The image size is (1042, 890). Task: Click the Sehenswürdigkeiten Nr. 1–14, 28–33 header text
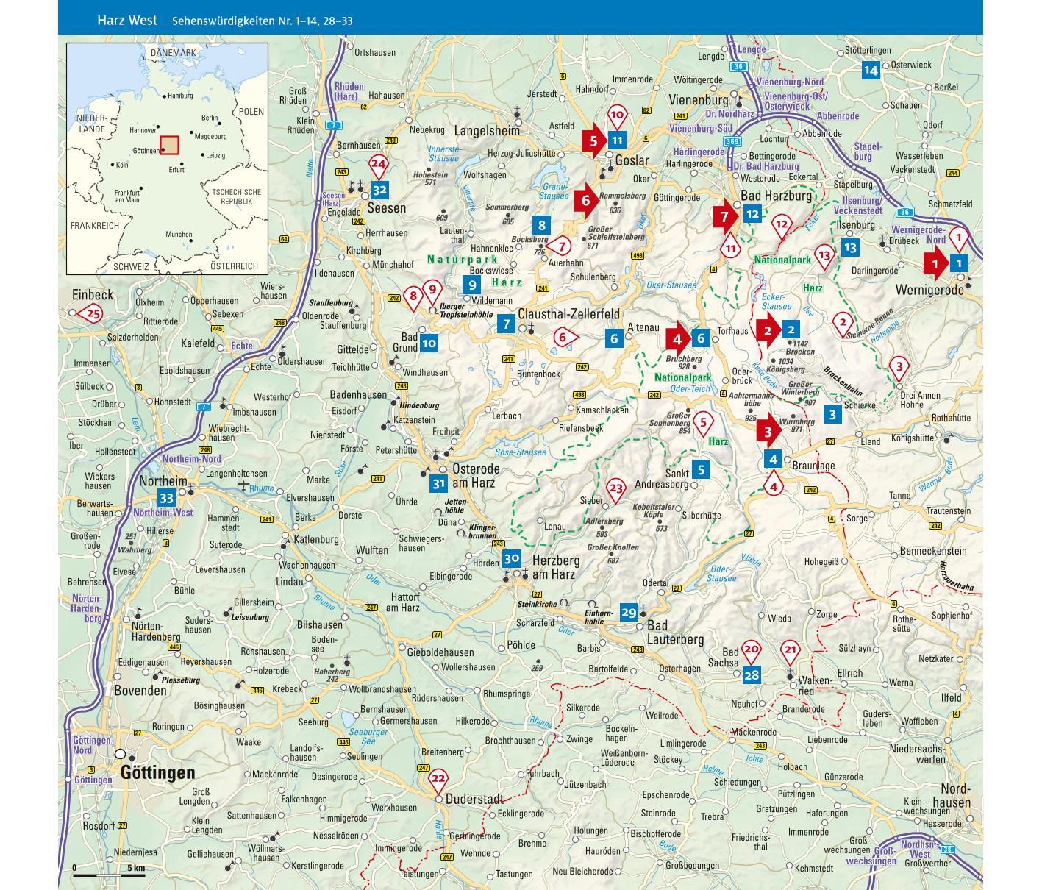coord(263,21)
